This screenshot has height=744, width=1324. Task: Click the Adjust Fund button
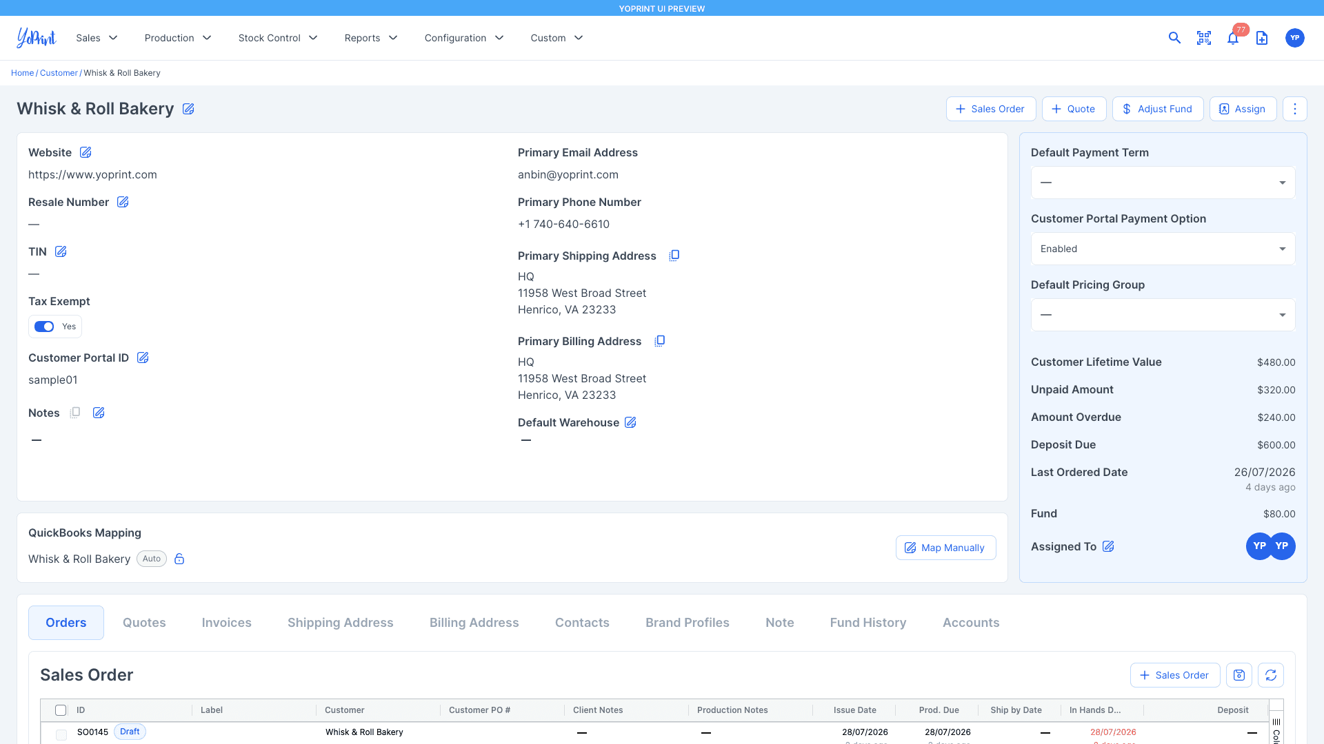[x=1158, y=109]
